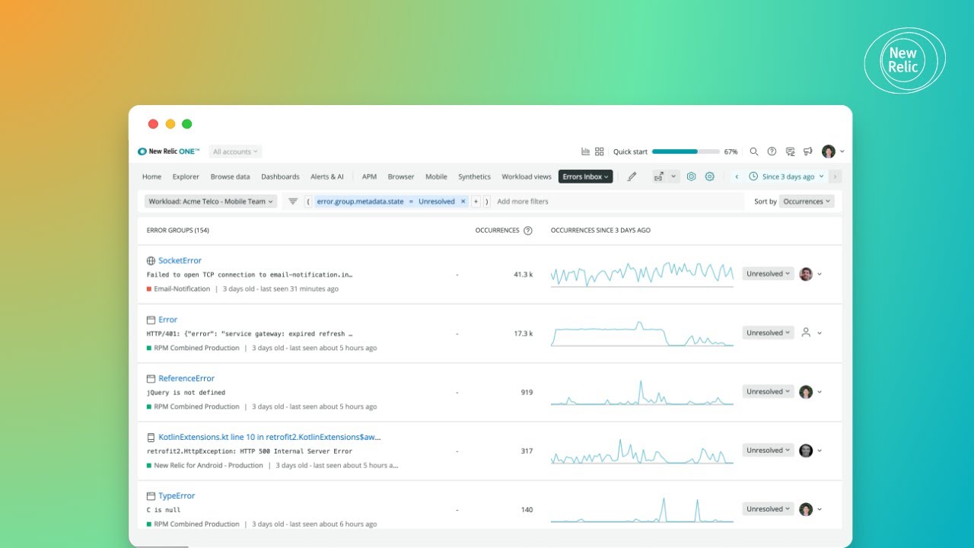Open the KotlinExtensions.kt error group

[x=269, y=438]
